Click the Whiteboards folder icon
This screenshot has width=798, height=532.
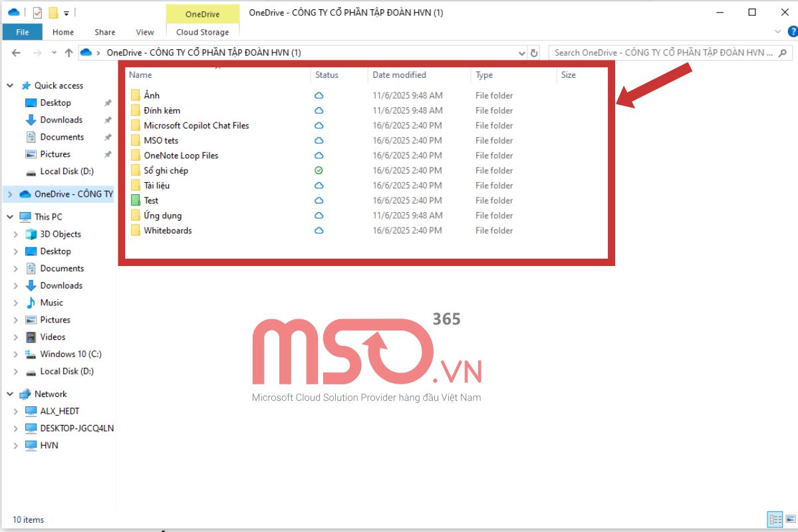pyautogui.click(x=136, y=230)
